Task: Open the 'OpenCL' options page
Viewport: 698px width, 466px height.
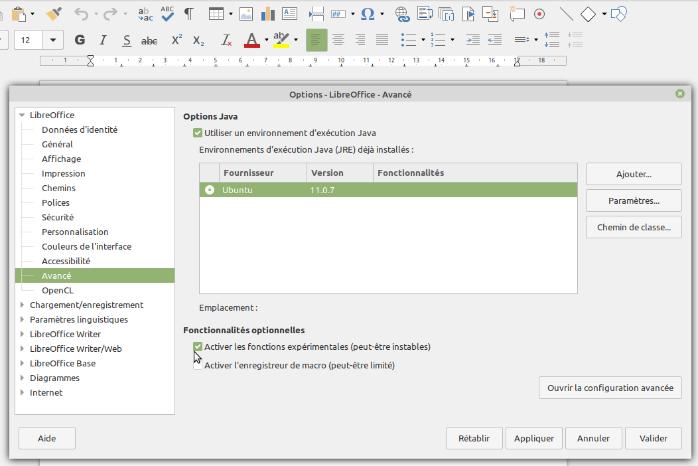Action: 58,291
